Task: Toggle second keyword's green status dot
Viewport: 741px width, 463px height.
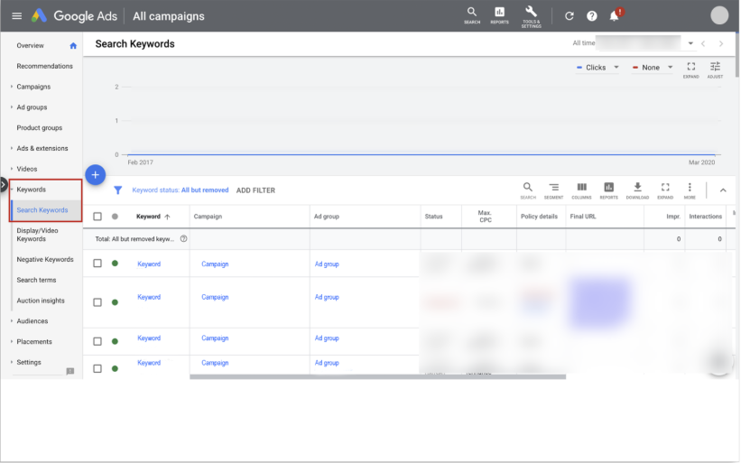Action: [x=115, y=302]
